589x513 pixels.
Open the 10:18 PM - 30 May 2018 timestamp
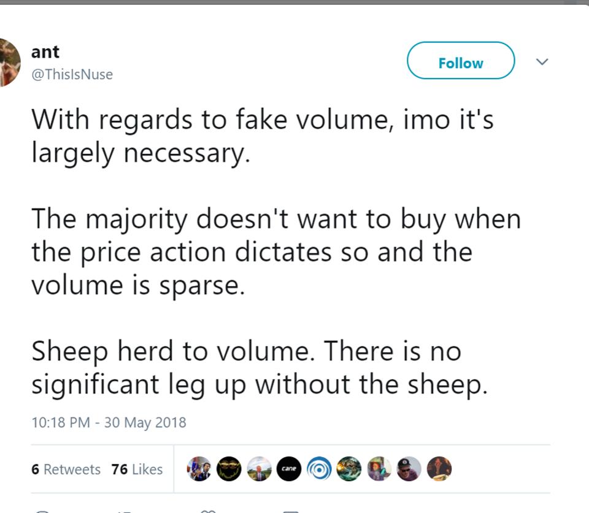[x=109, y=422]
